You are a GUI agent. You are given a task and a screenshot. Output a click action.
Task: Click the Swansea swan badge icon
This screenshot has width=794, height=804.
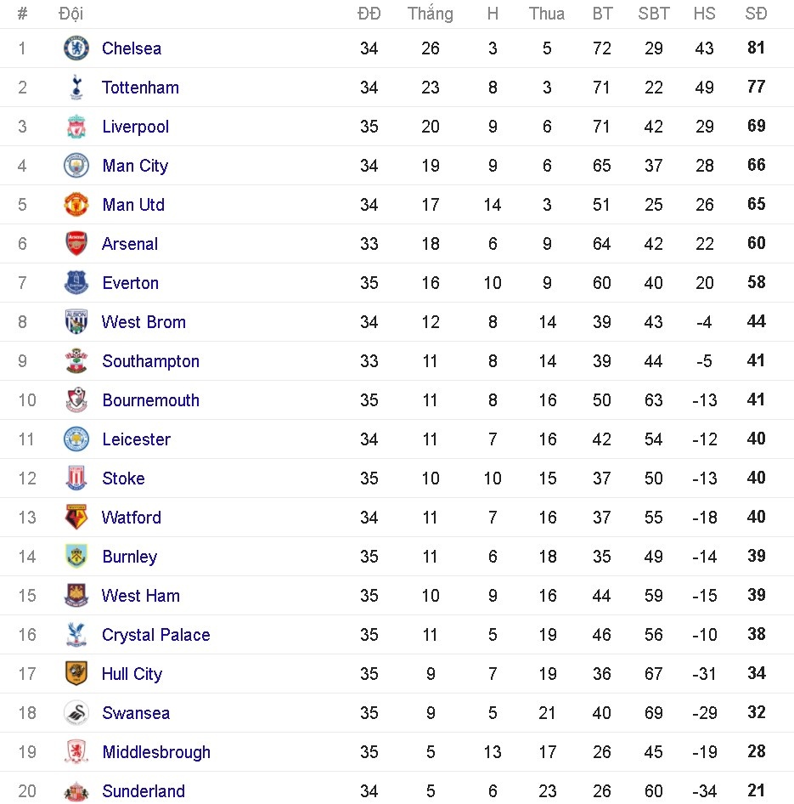76,713
